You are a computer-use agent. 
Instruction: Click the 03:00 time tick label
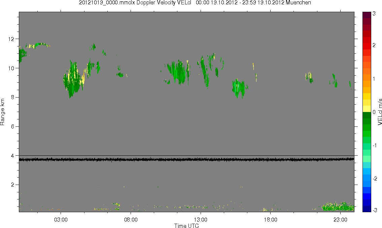[x=61, y=220]
